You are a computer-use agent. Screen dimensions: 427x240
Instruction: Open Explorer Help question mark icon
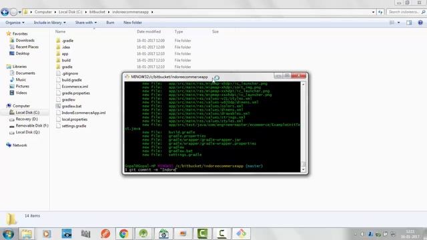[x=420, y=23]
